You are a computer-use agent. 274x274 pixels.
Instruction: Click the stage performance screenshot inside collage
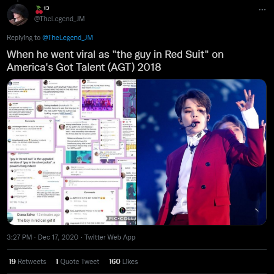tap(97, 101)
